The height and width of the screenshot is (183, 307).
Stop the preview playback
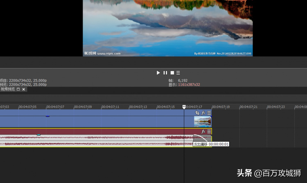pyautogui.click(x=172, y=73)
